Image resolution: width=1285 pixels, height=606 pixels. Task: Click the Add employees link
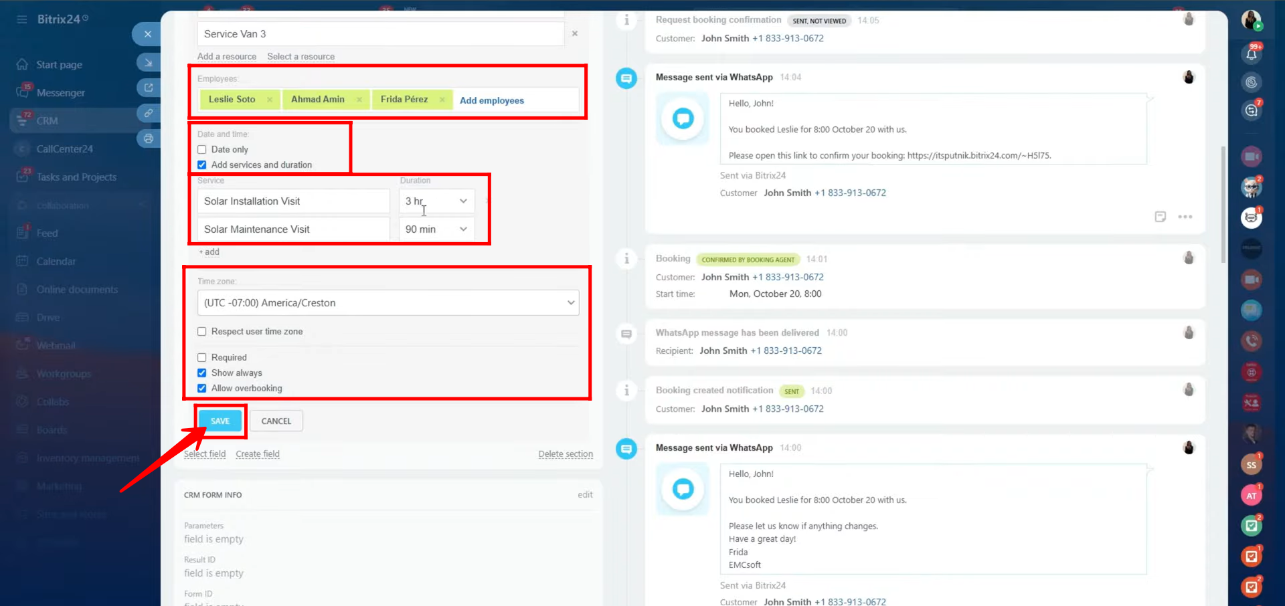pos(491,100)
